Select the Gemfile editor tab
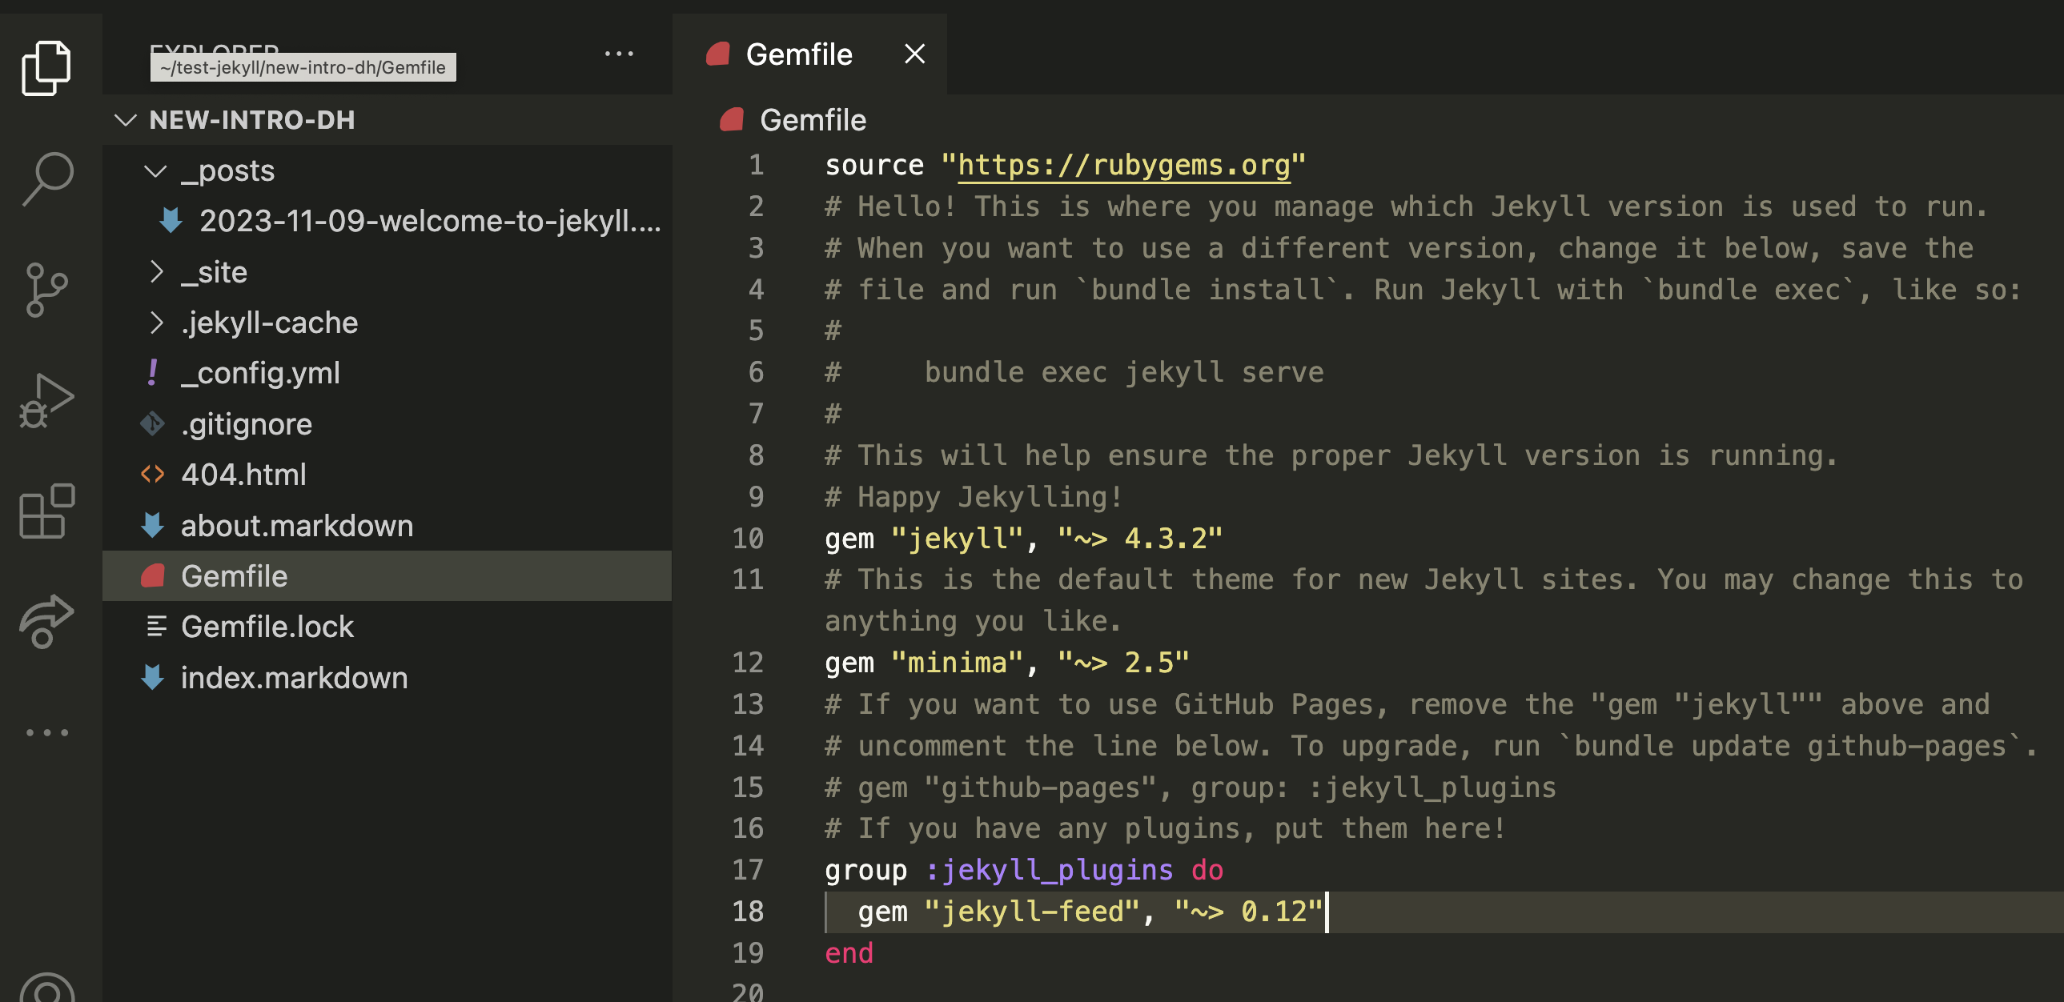 tap(798, 54)
